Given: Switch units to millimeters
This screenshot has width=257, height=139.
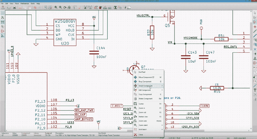Looking at the screenshot, I should point(3,22).
